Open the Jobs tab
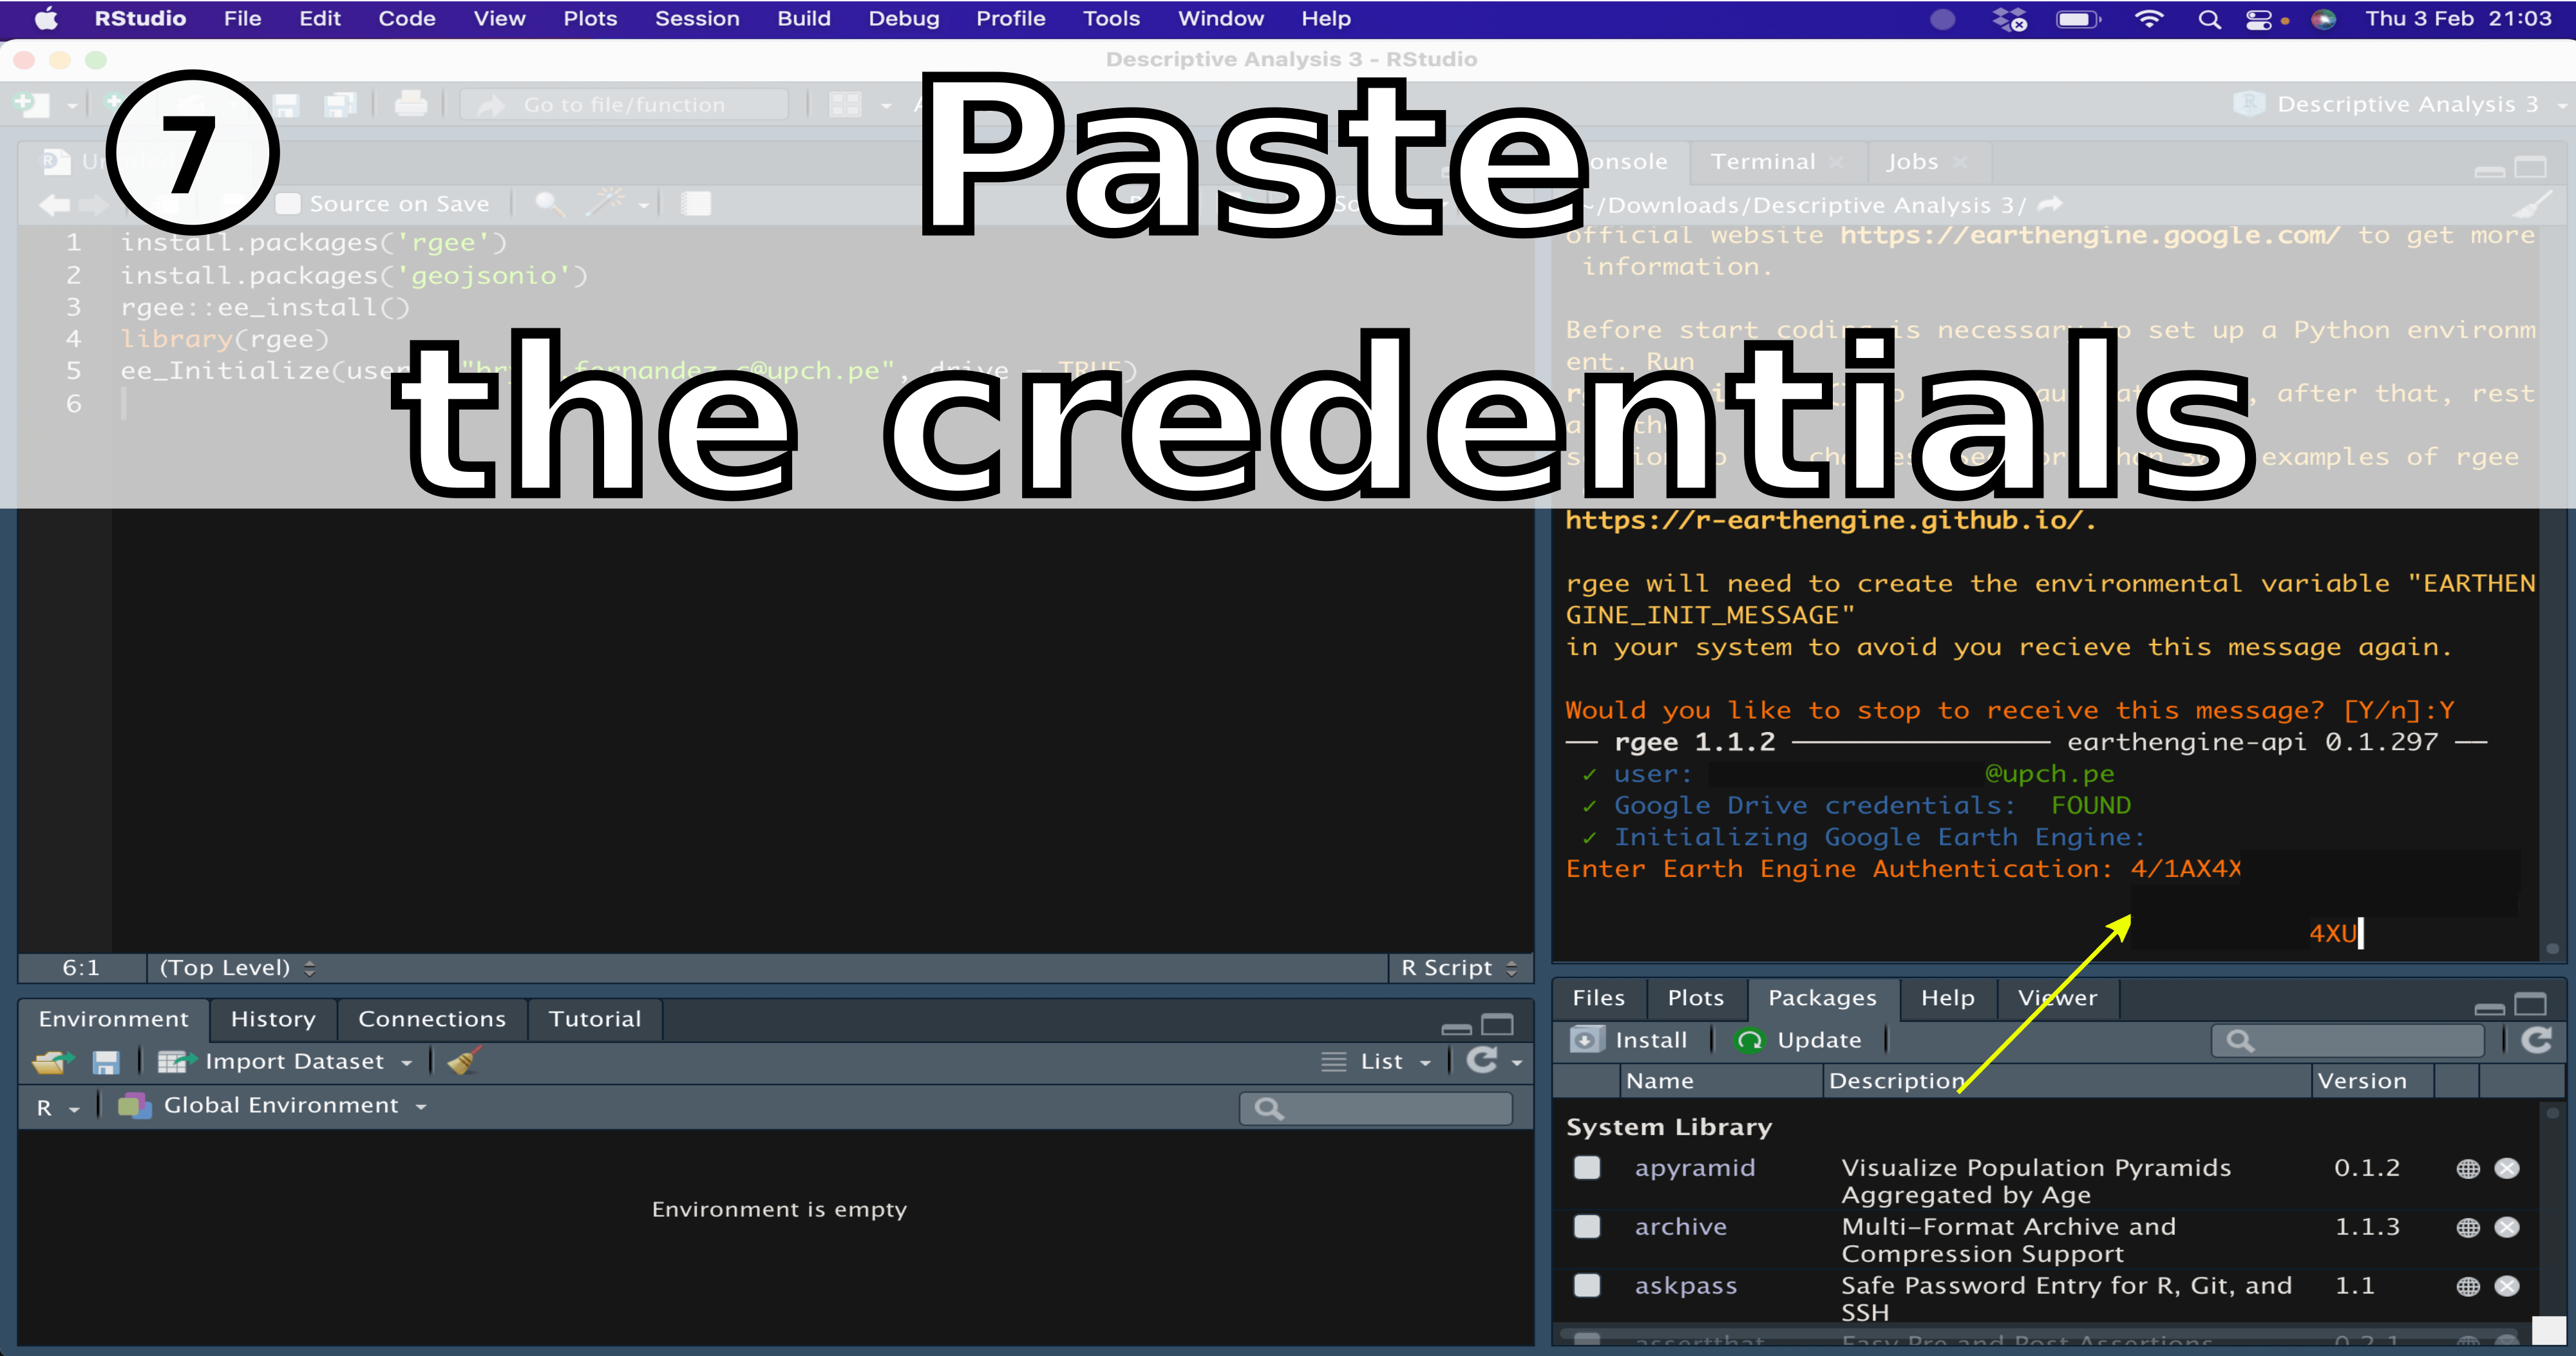 [x=1912, y=162]
